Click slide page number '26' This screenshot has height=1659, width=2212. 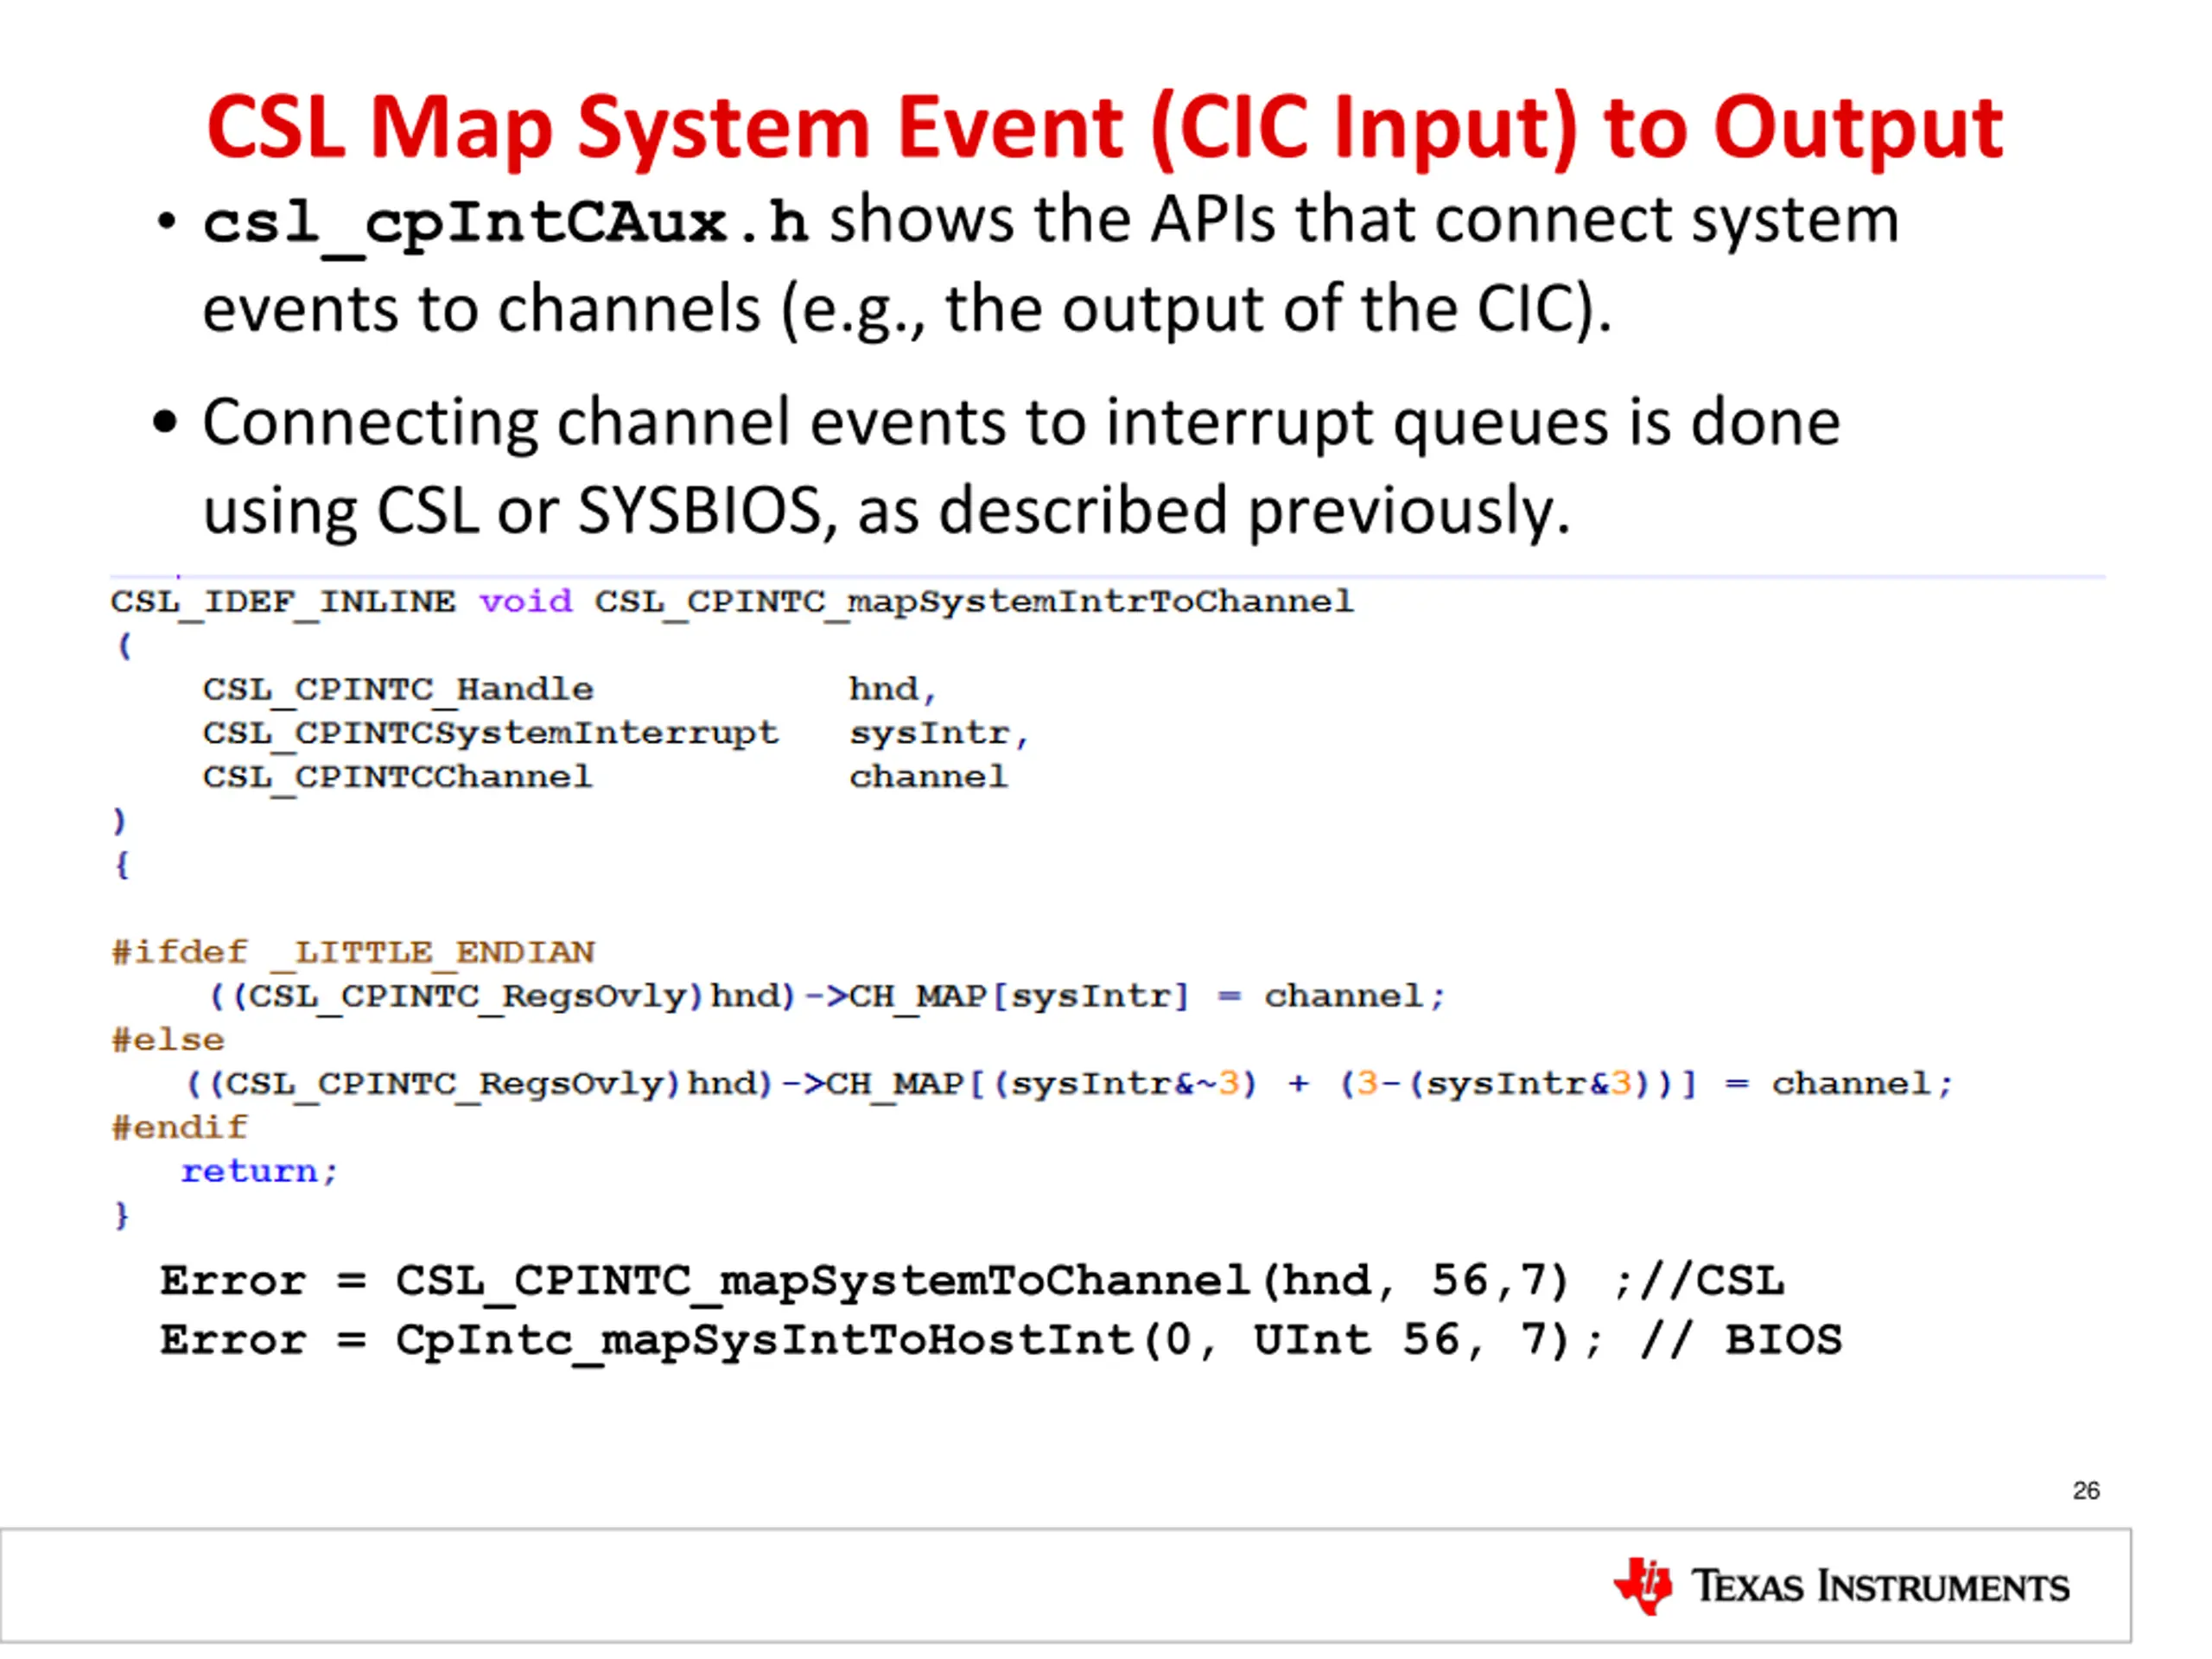[x=2086, y=1491]
